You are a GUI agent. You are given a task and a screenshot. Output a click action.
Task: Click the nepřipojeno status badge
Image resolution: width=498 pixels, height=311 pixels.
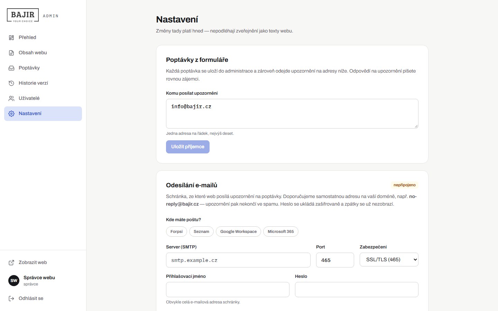click(x=405, y=185)
